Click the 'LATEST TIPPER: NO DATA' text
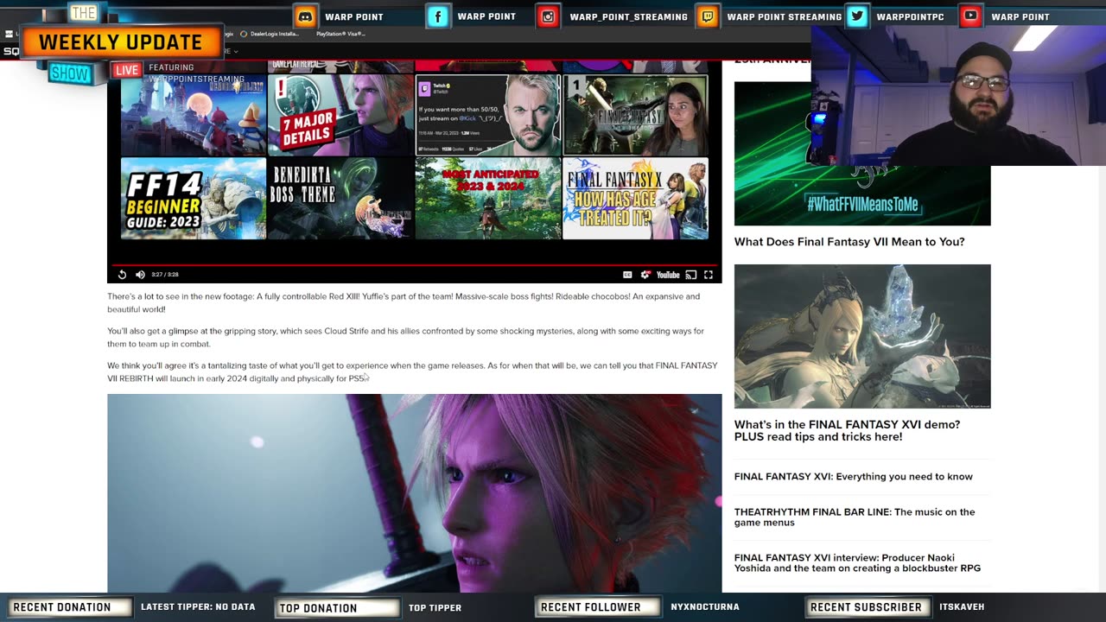This screenshot has width=1106, height=622. pyautogui.click(x=198, y=607)
